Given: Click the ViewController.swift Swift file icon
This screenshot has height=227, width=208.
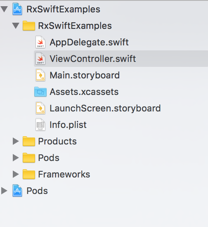Looking at the screenshot, I should (40, 59).
